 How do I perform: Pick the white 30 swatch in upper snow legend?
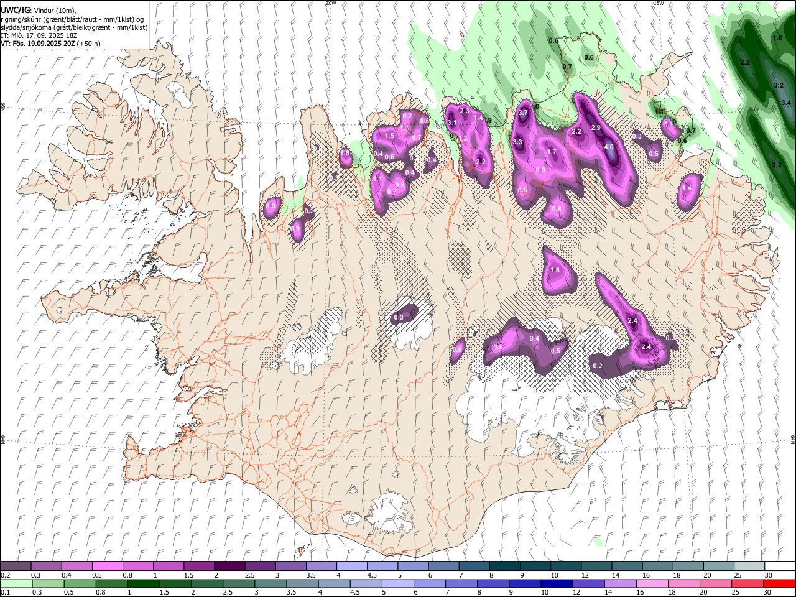(779, 567)
